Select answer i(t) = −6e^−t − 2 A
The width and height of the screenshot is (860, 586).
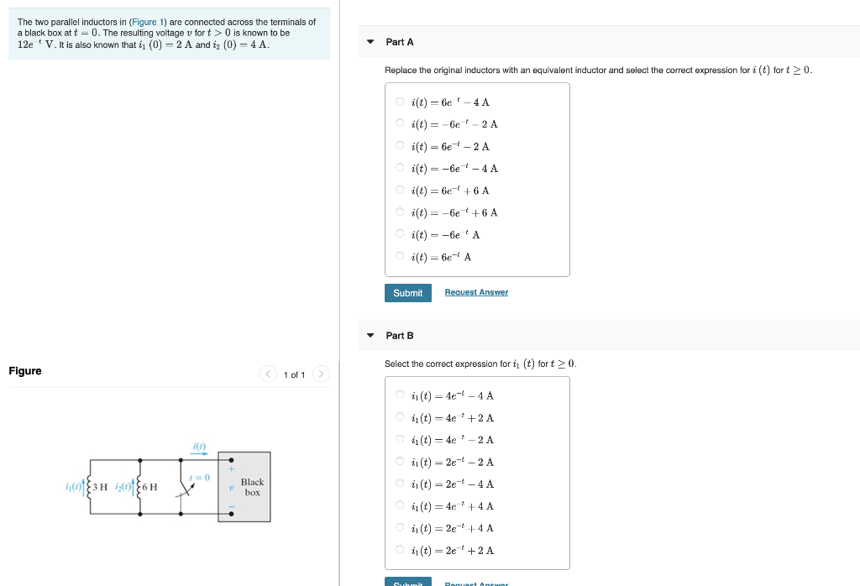click(400, 123)
